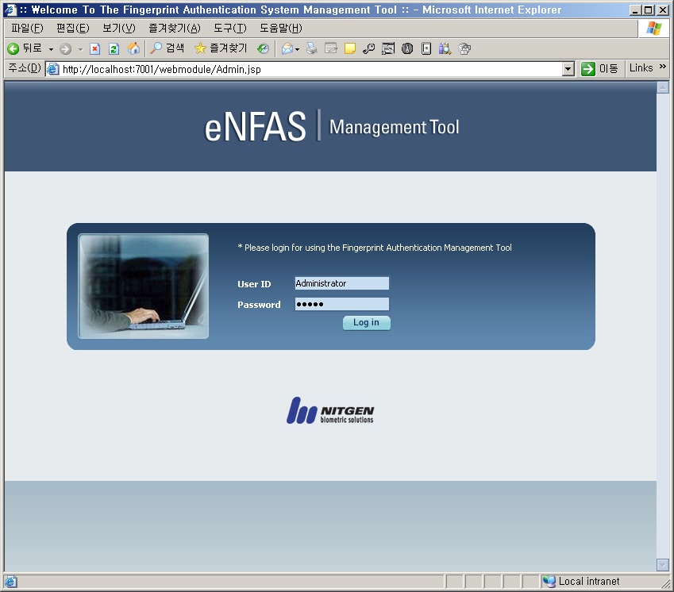Viewport: 674px width, 592px height.
Task: Click the last toolbar printer-like icon
Action: click(x=464, y=48)
